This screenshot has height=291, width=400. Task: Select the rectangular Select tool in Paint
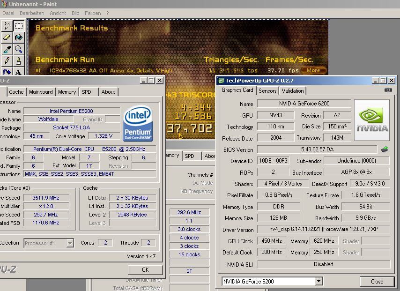tap(19, 25)
